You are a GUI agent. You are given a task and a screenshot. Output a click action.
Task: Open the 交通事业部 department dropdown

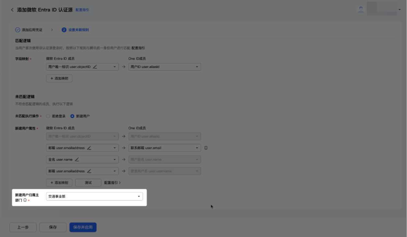94,197
